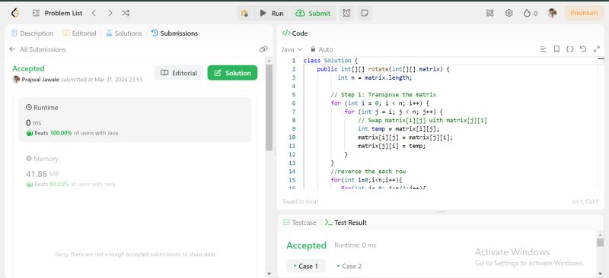Click the curly braces icon
Screen dimensions: 609x278
pos(569,49)
